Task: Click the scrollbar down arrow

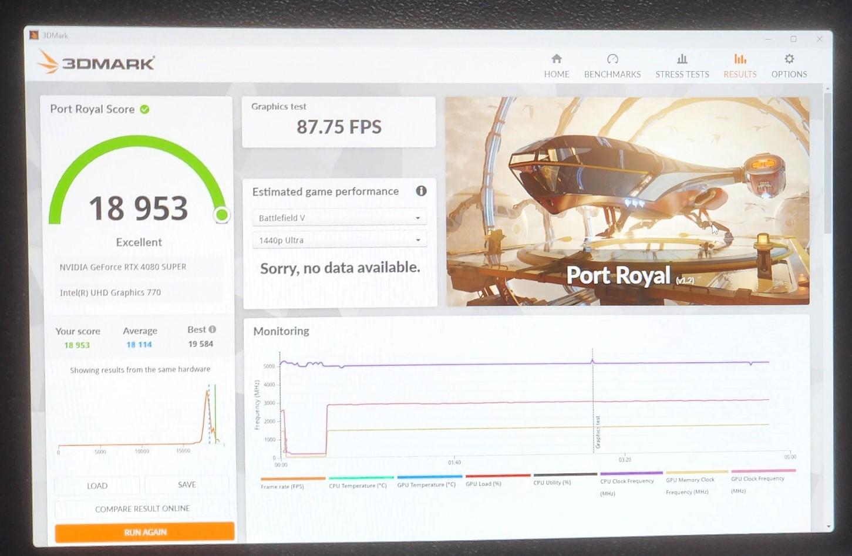Action: pyautogui.click(x=829, y=526)
